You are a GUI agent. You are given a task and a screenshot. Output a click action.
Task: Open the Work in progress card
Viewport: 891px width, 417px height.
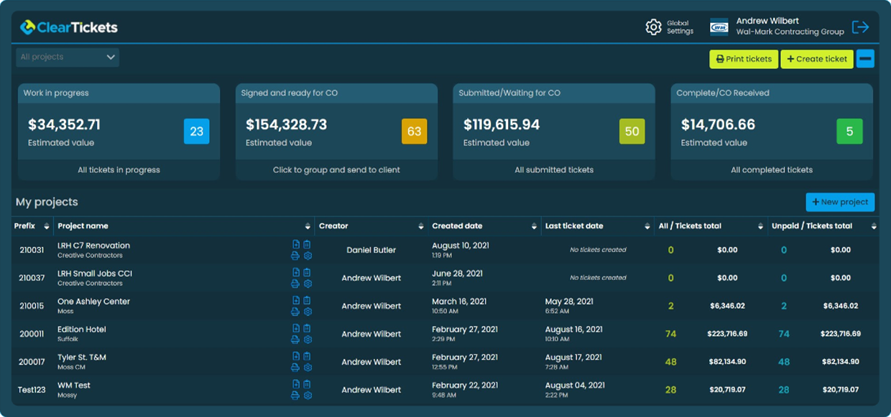tap(119, 131)
